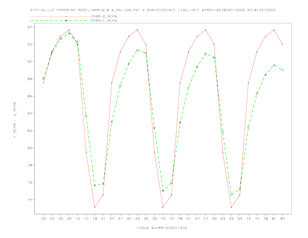Click the F_MEAN | O_MEAN y-axis label

coord(15,120)
